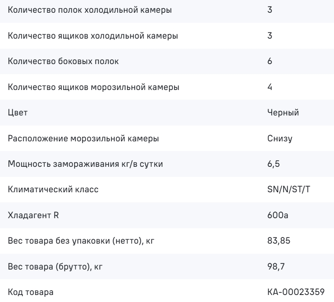Select the refrigerant value 600a
Screen dimensions: 334x302
coord(278,215)
